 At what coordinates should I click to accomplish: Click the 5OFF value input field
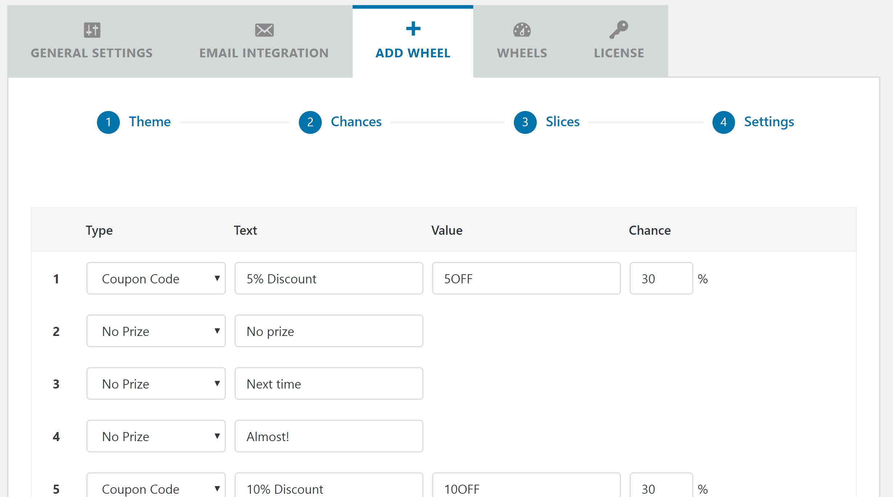[x=526, y=279]
